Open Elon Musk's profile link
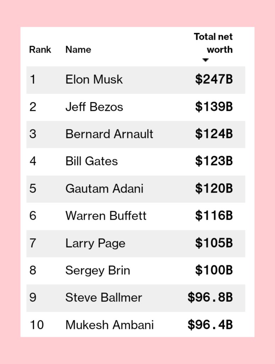The width and height of the screenshot is (275, 364). [94, 80]
